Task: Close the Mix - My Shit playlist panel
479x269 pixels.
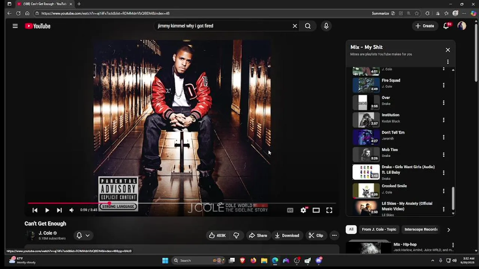Action: (448, 50)
